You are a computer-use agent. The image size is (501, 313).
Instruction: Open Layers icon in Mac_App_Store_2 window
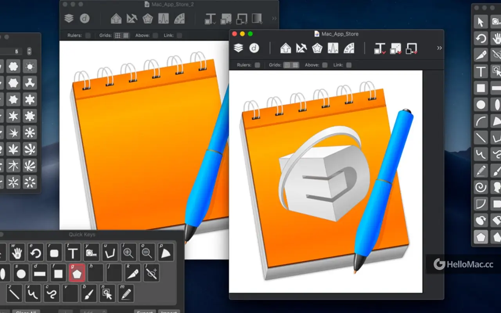(69, 18)
